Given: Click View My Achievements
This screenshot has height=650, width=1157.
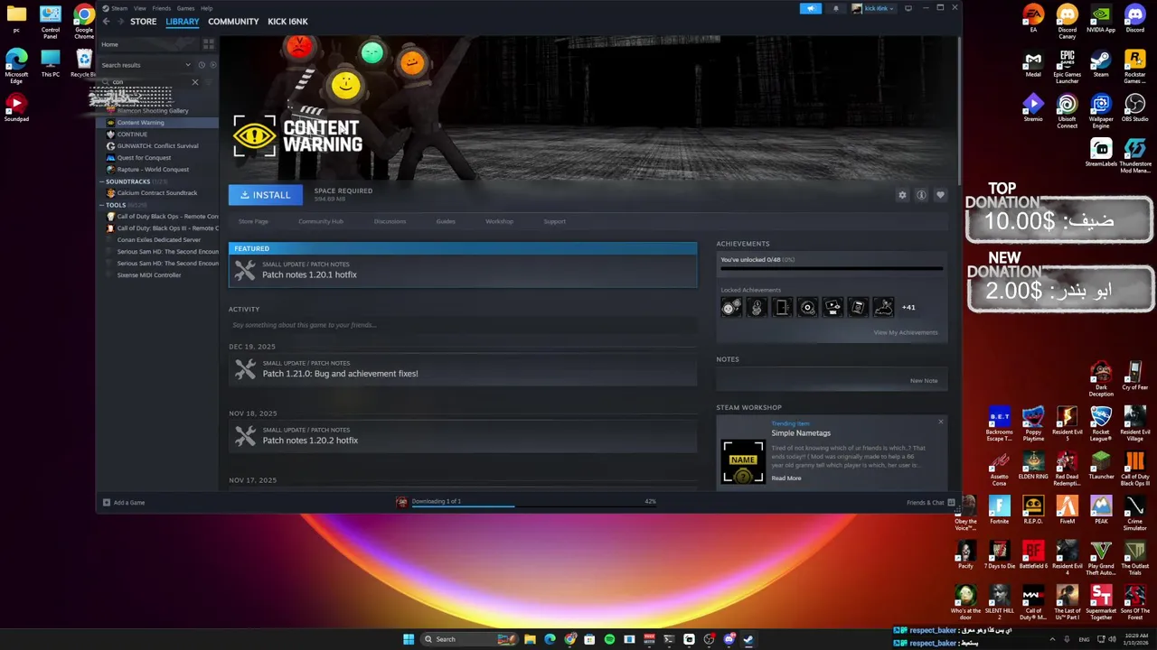Looking at the screenshot, I should tap(905, 332).
